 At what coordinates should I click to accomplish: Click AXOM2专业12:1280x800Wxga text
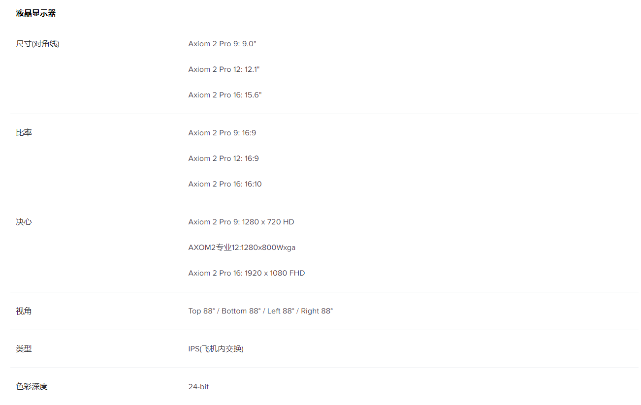tap(242, 248)
